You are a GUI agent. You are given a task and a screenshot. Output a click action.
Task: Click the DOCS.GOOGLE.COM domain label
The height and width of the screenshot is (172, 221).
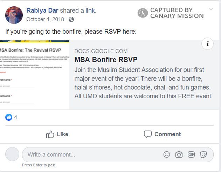(x=101, y=51)
